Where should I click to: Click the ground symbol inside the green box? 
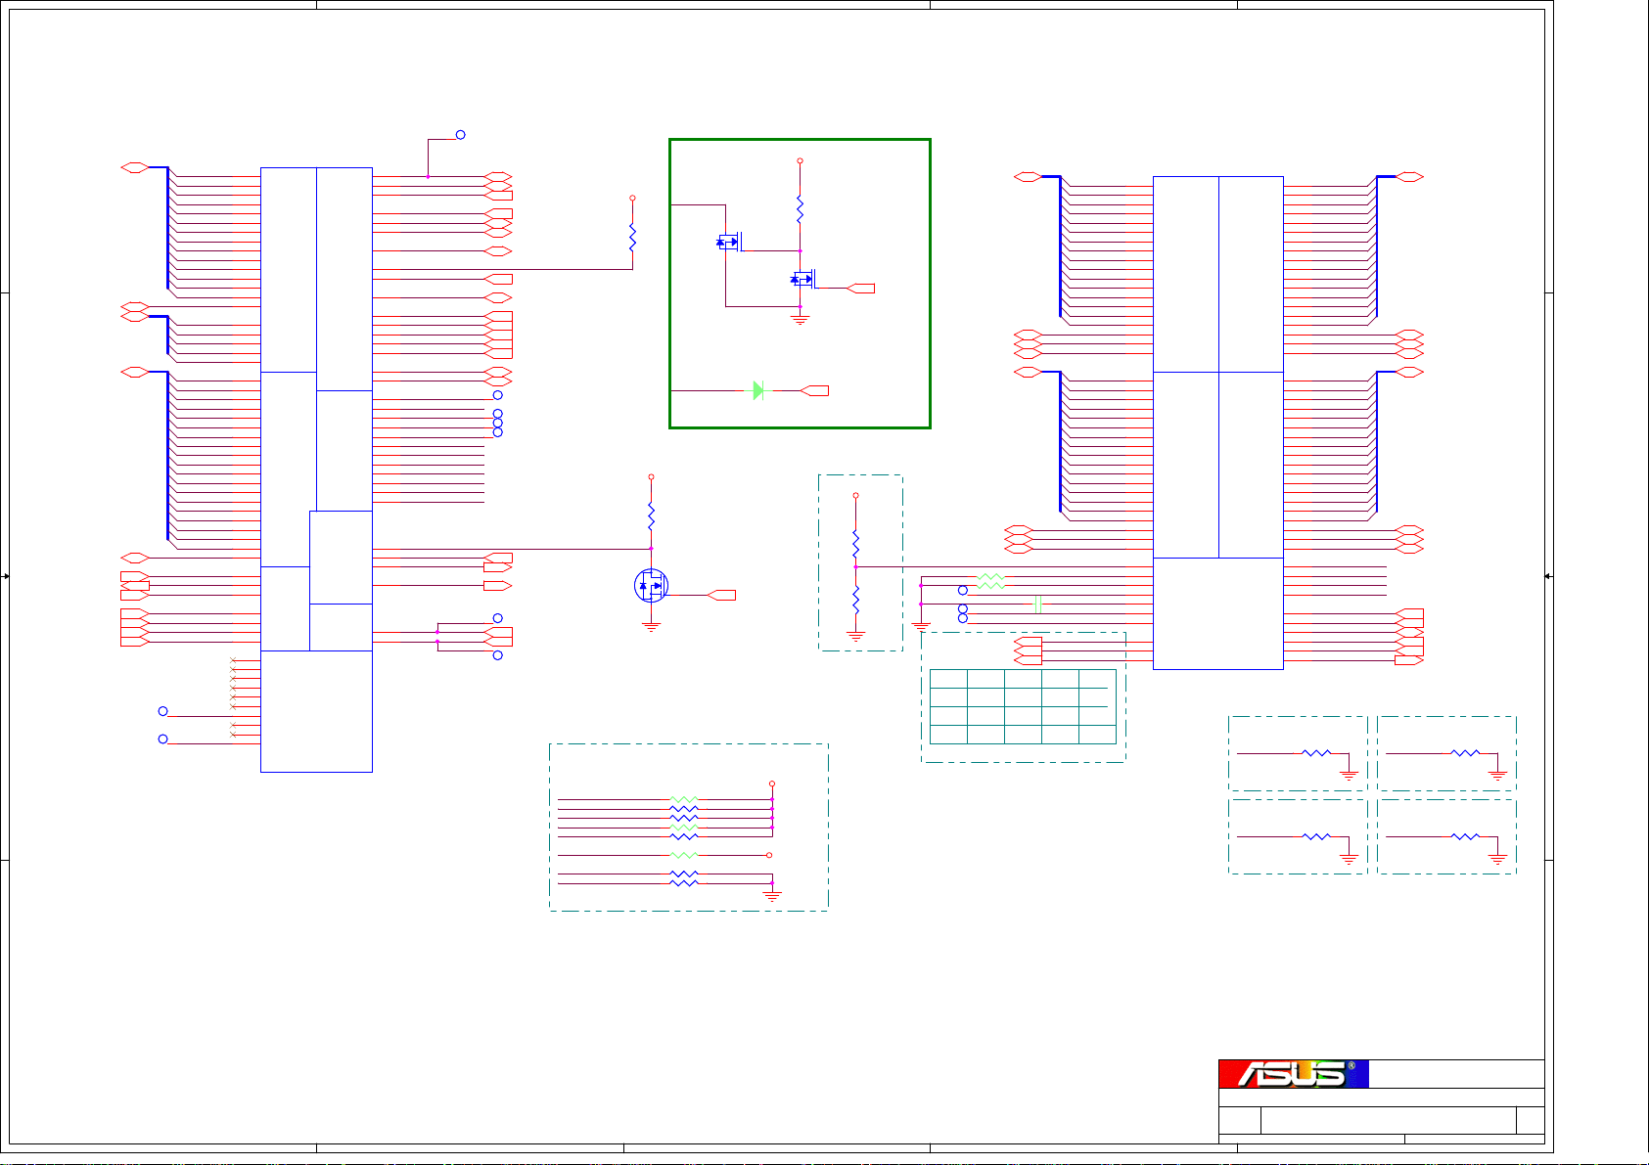pos(800,320)
